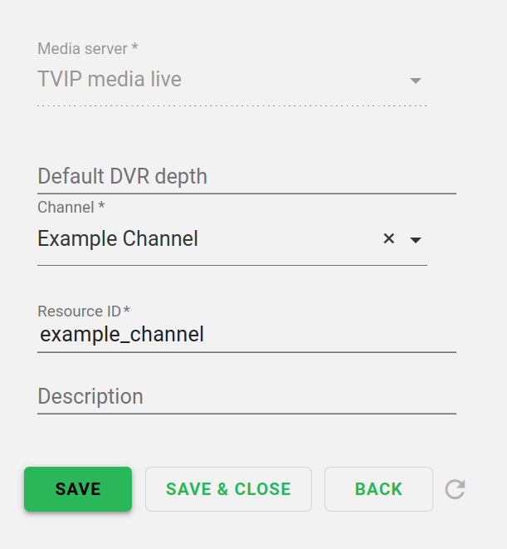Go back using the Back button
Screen dimensions: 507x549
(378, 489)
